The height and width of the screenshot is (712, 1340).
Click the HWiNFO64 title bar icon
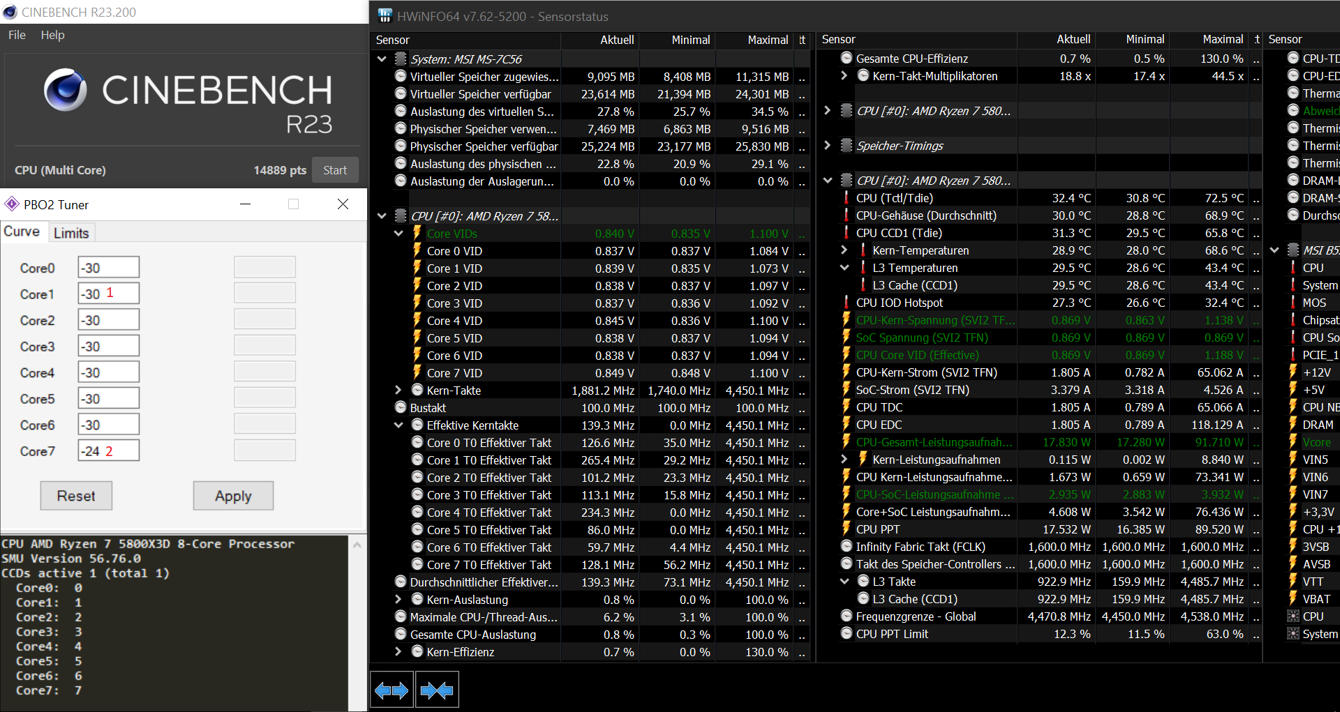385,15
